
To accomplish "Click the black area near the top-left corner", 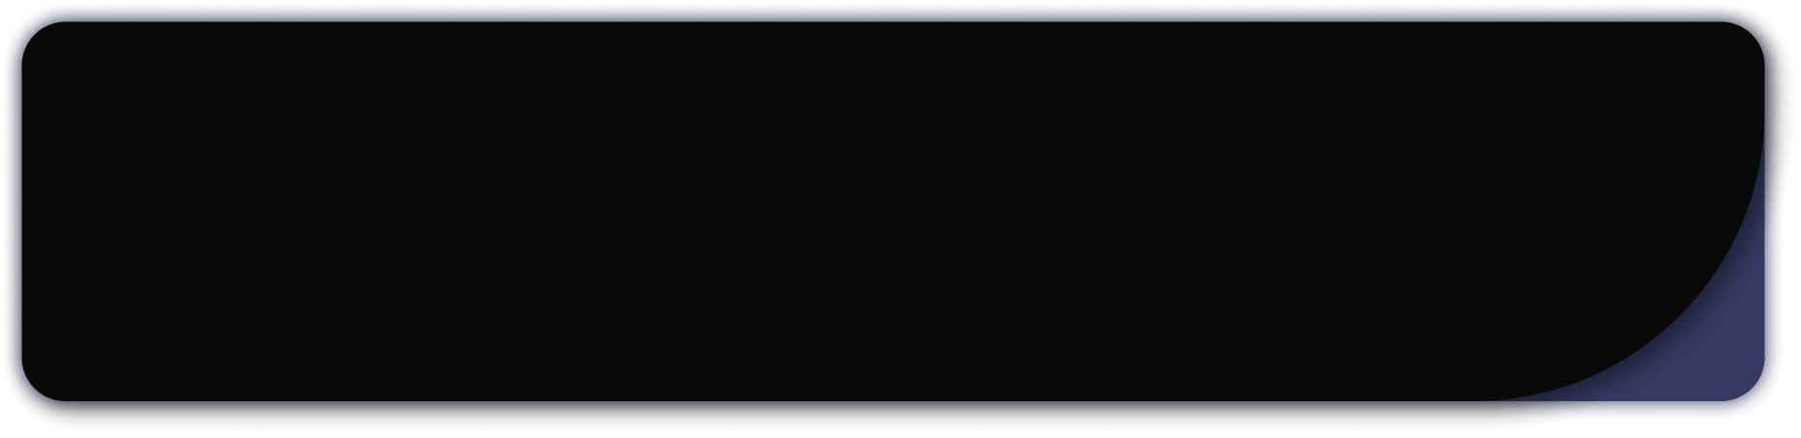I will click(68, 58).
